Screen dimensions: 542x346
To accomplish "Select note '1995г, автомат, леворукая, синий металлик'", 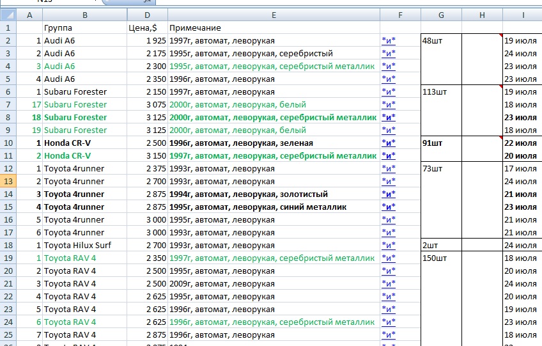I will [x=274, y=207].
